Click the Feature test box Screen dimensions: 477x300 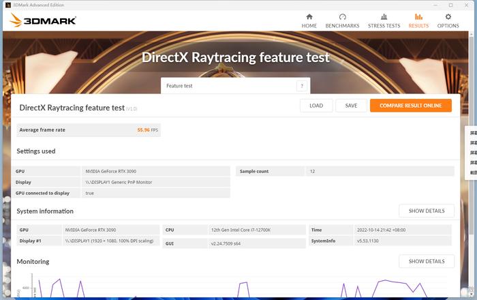coord(228,86)
